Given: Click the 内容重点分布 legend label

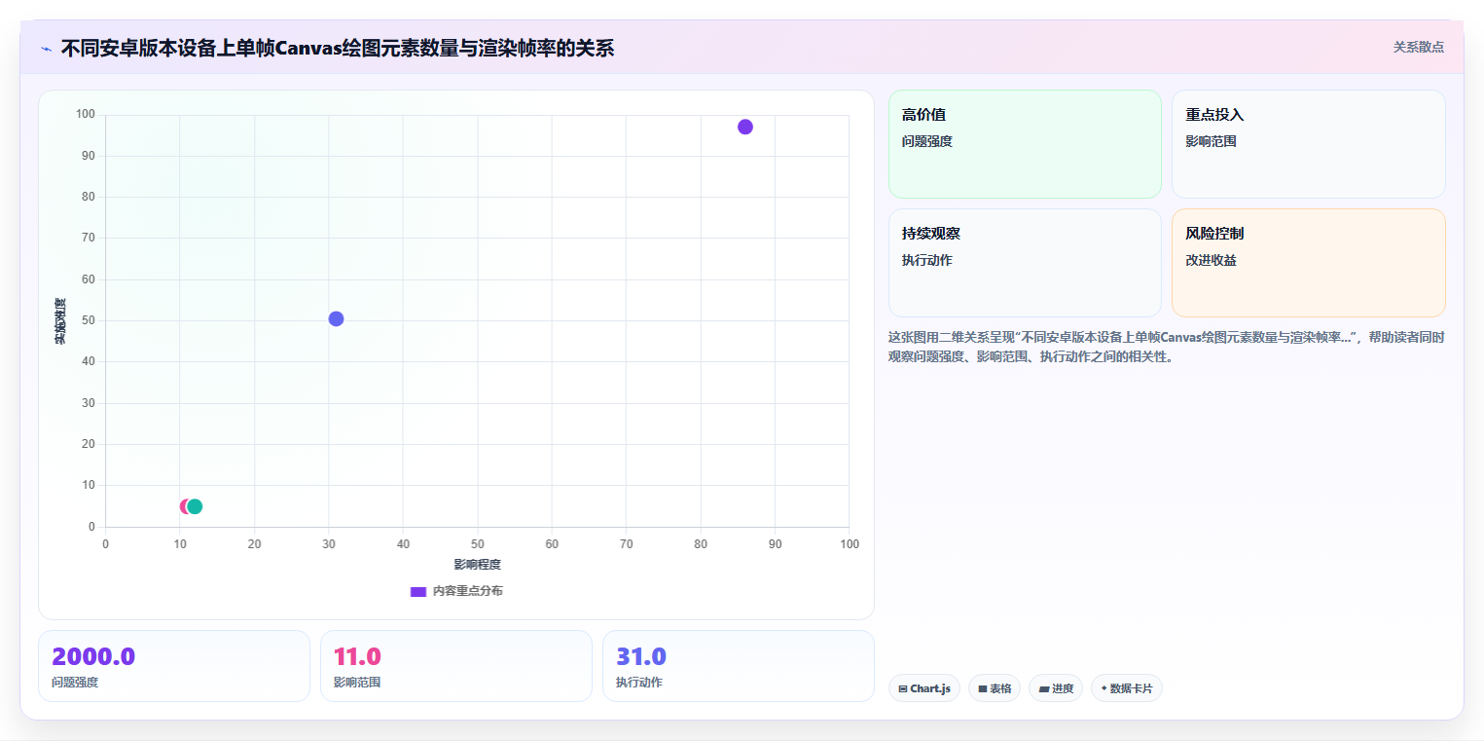Looking at the screenshot, I should click(467, 591).
